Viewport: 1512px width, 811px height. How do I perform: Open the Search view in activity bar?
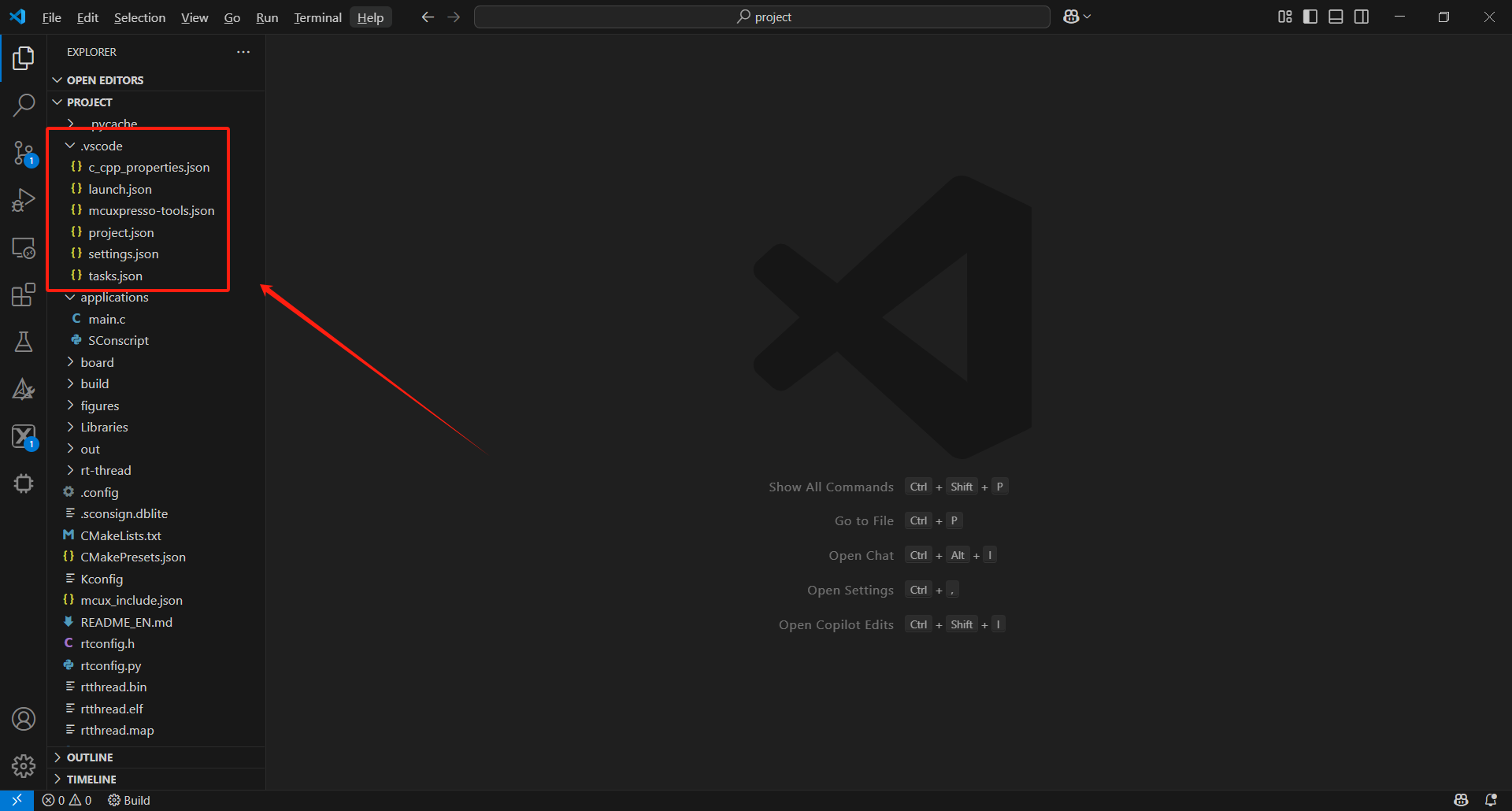click(24, 105)
